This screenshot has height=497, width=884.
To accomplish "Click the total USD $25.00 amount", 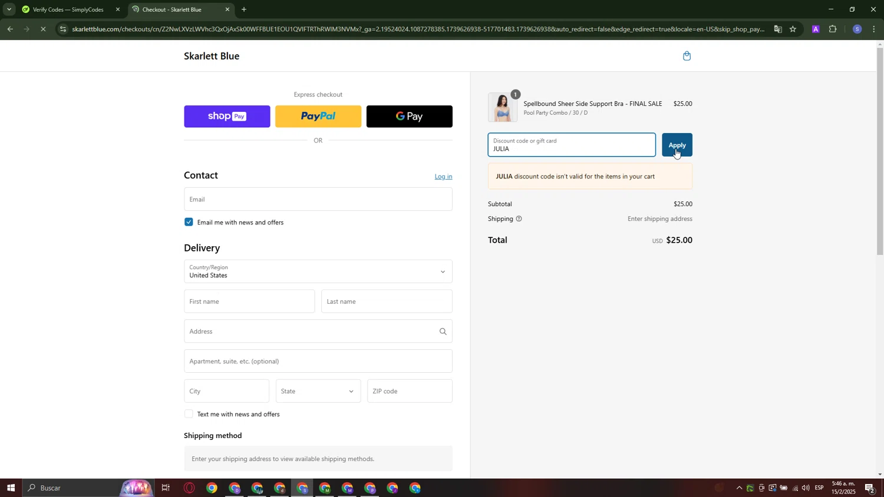I will (x=672, y=240).
